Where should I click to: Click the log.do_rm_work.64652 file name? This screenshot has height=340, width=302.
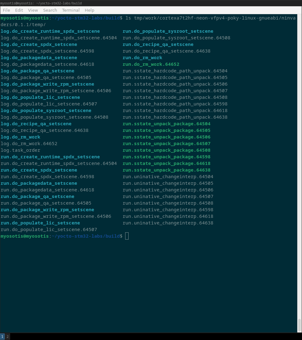(x=29, y=144)
